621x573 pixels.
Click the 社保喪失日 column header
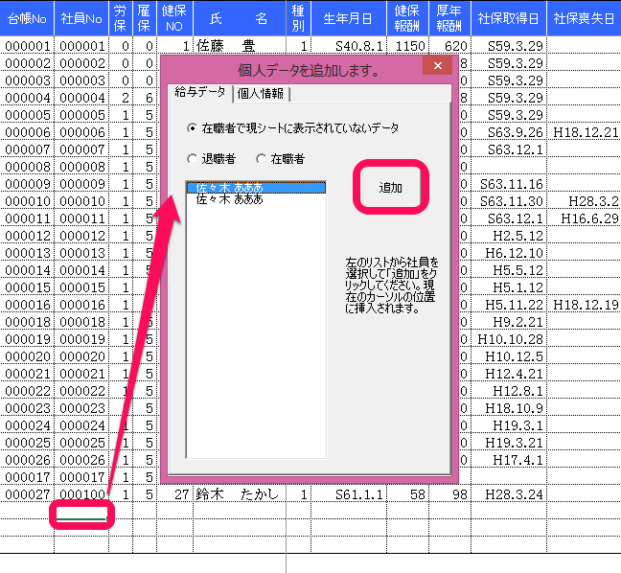[x=584, y=18]
